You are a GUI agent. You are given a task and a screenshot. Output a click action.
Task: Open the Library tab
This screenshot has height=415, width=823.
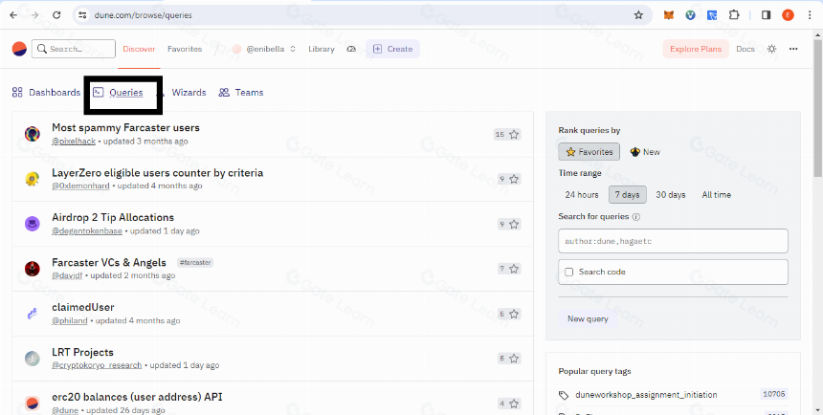[x=322, y=49]
